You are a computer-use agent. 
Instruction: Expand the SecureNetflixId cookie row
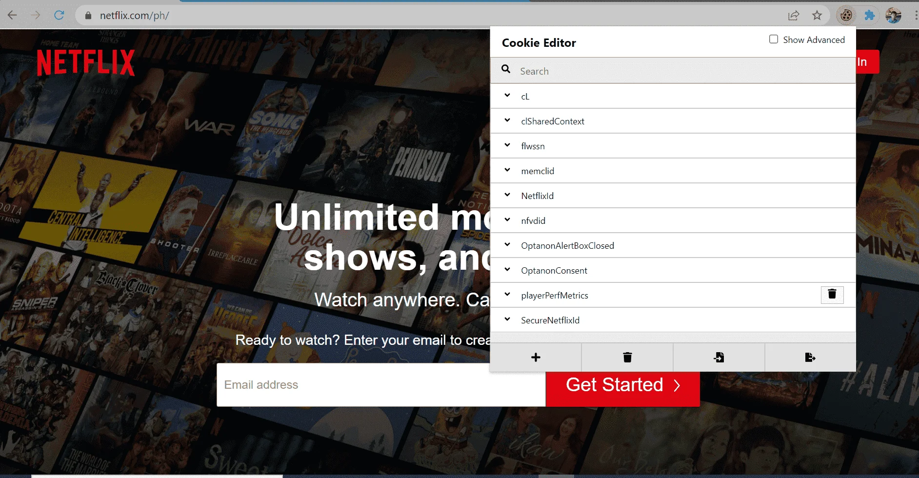click(x=673, y=320)
